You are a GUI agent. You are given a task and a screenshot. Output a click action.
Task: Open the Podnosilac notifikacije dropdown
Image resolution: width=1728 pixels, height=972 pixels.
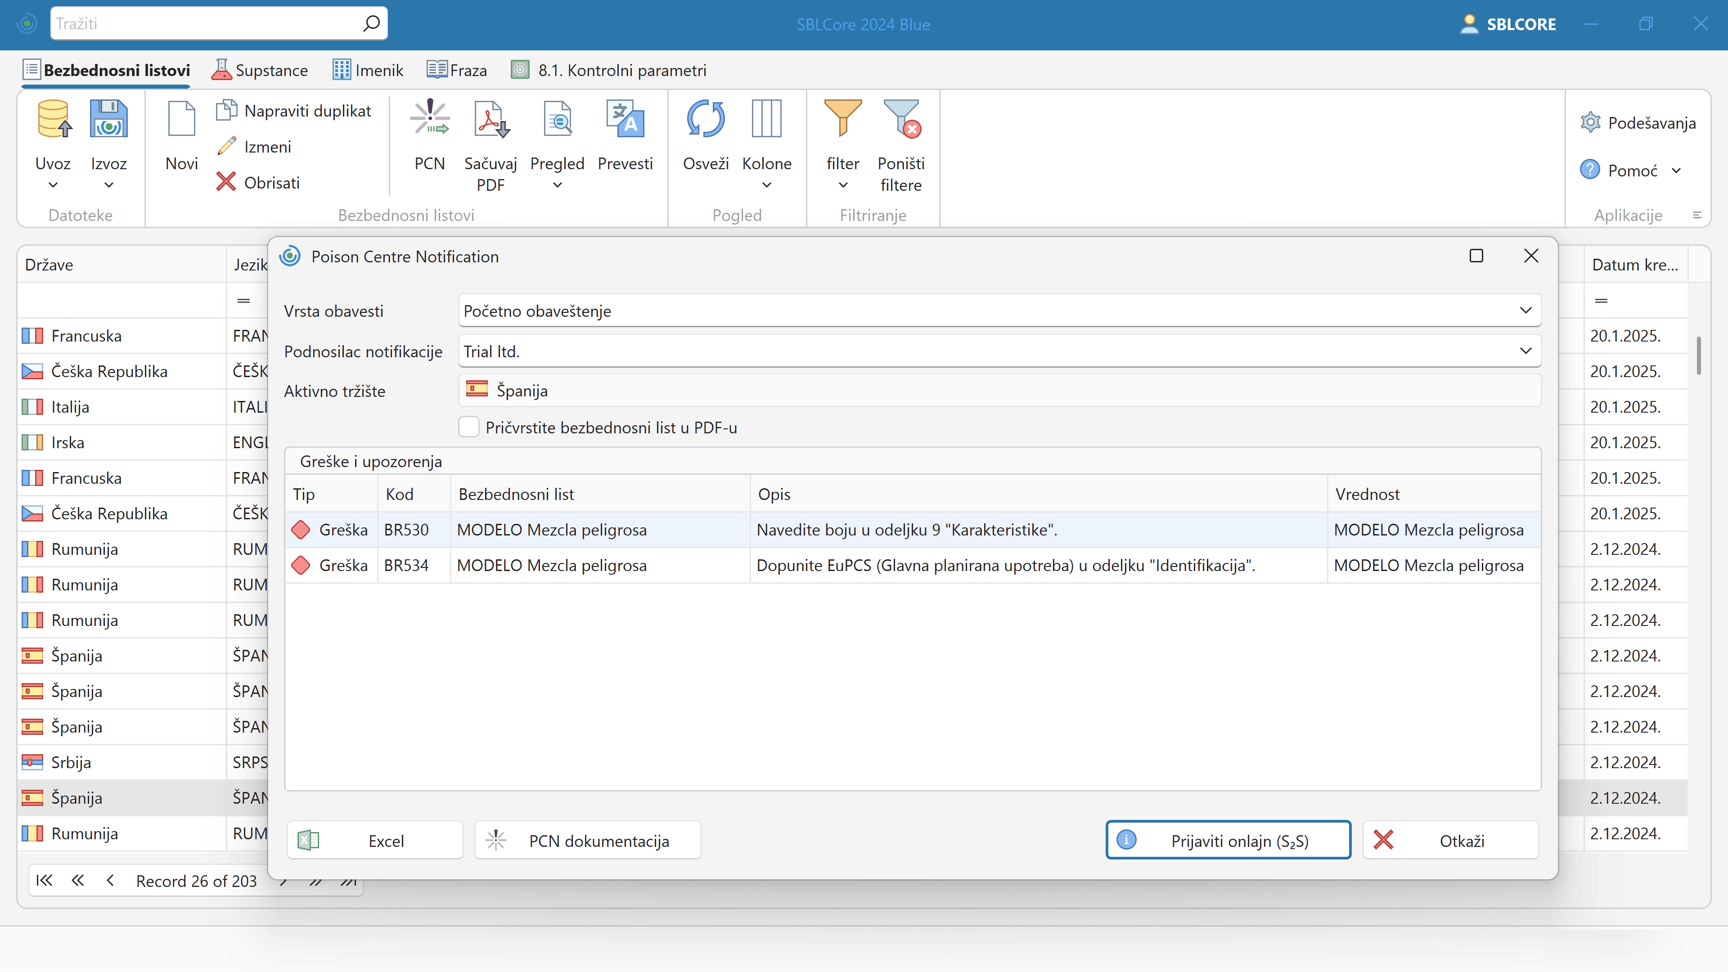pos(1525,351)
